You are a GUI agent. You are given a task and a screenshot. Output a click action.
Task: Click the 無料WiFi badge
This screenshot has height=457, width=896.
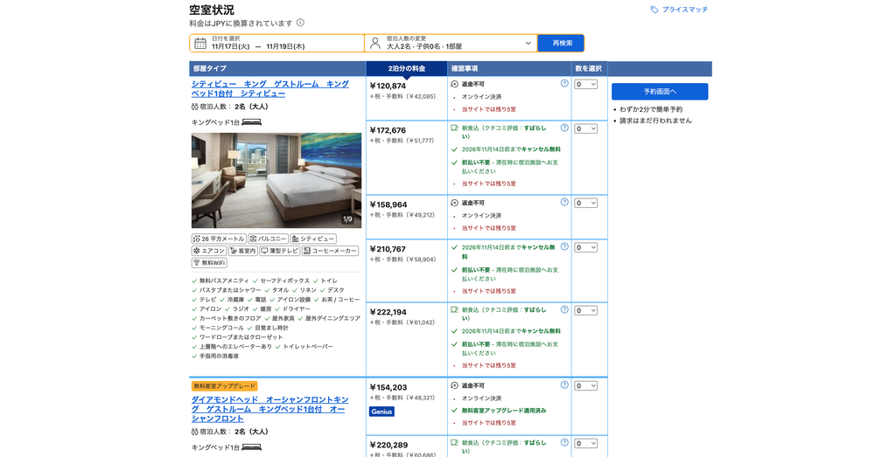click(209, 263)
